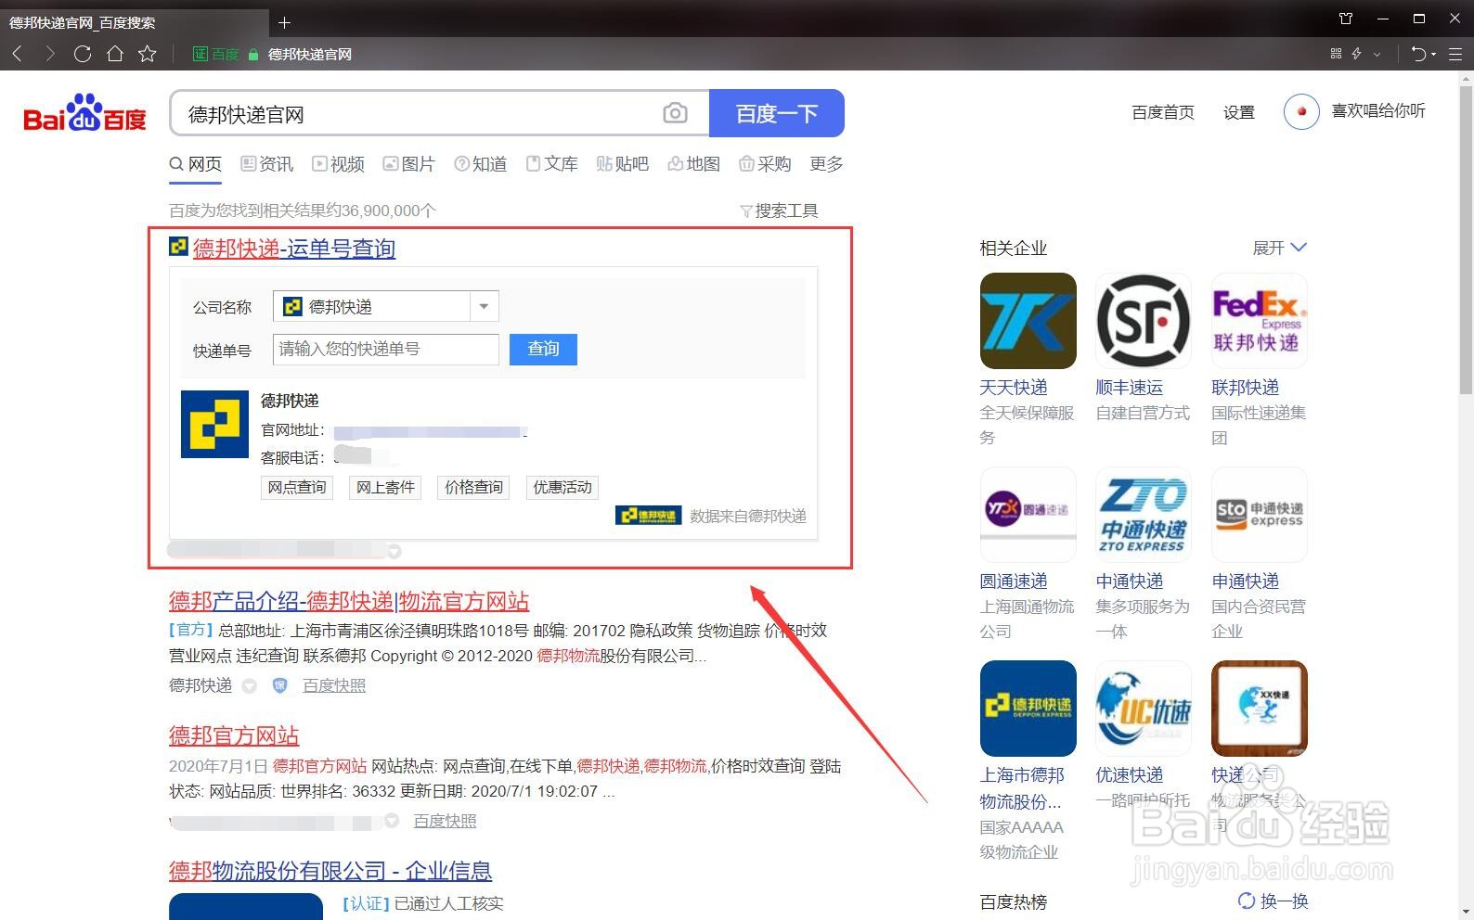This screenshot has width=1474, height=920.
Task: Open the 搜索工具 filter
Action: 779,211
